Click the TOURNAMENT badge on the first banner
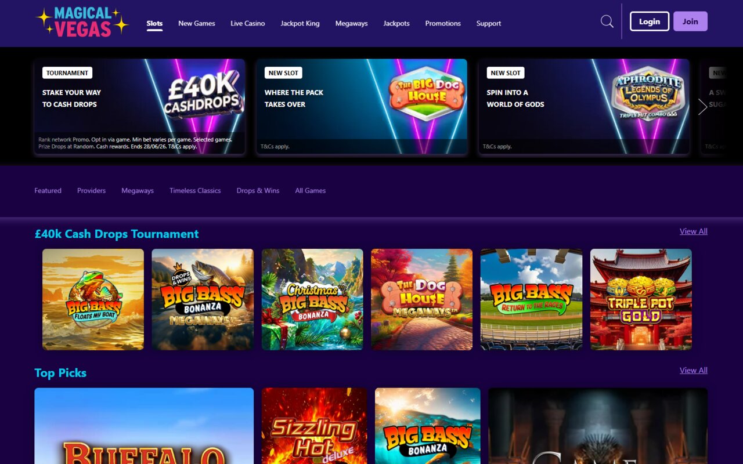The image size is (743, 464). tap(67, 73)
